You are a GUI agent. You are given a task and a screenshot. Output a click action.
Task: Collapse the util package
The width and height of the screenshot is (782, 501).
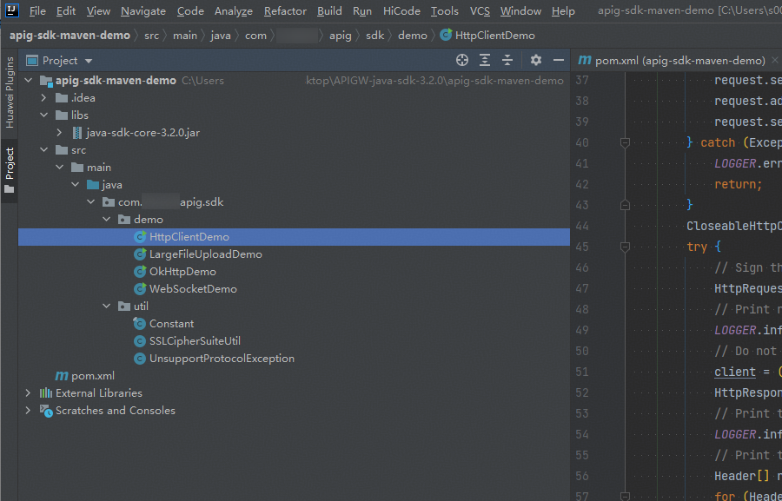106,307
